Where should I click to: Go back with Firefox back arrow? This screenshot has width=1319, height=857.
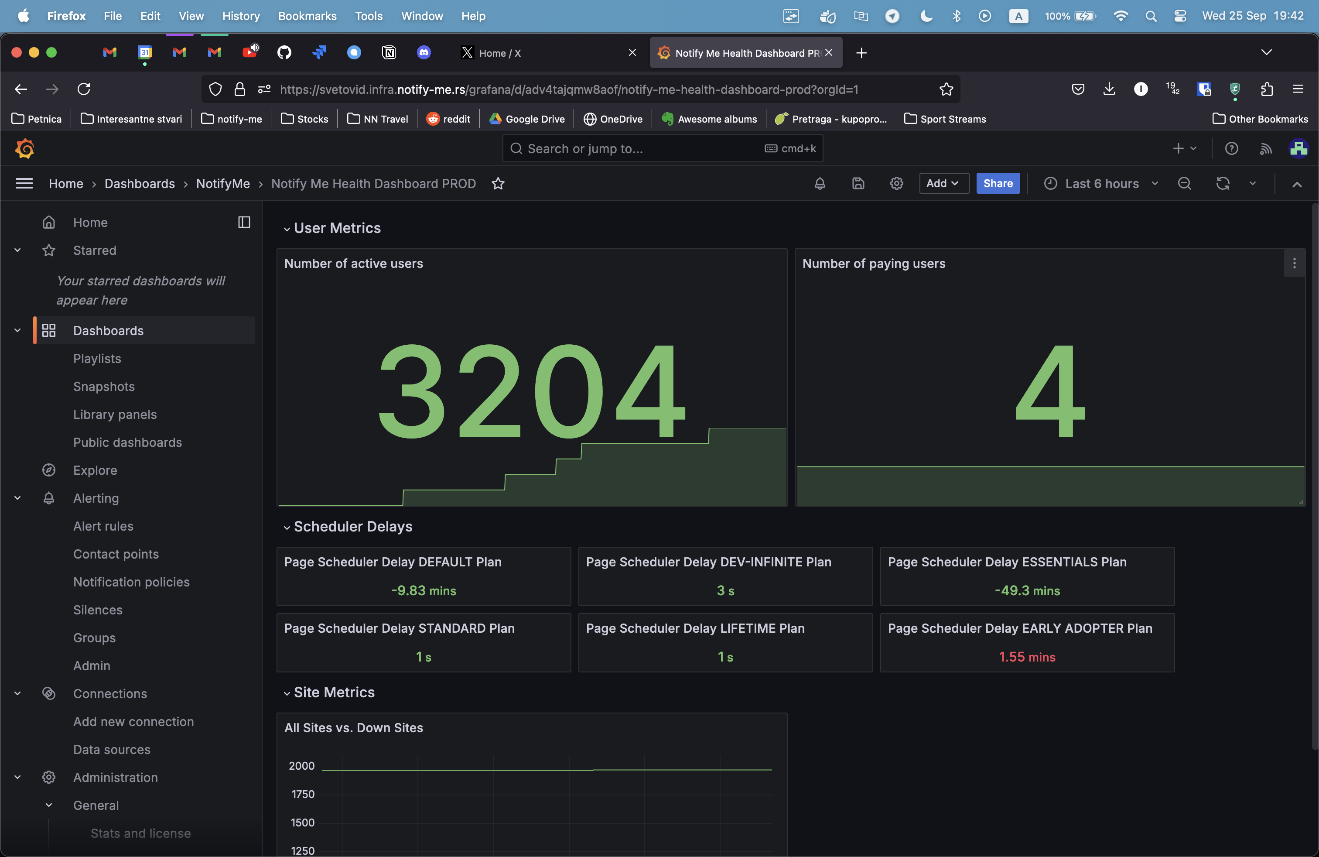click(21, 89)
